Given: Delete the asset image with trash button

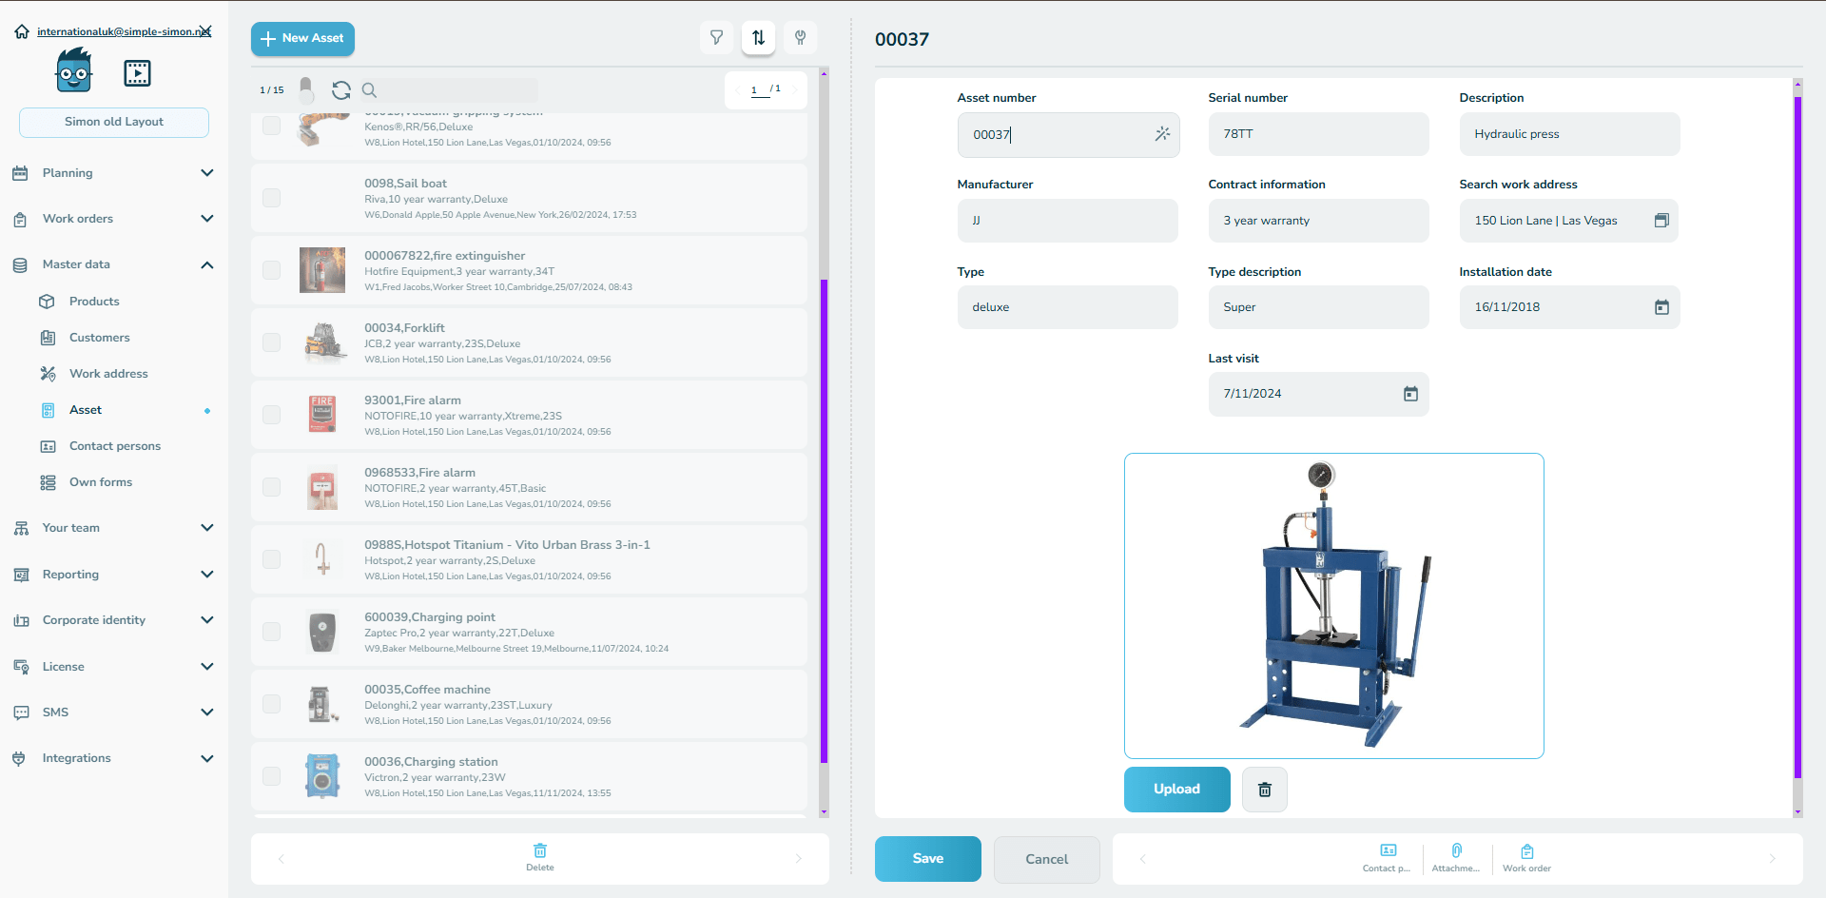Looking at the screenshot, I should point(1265,790).
